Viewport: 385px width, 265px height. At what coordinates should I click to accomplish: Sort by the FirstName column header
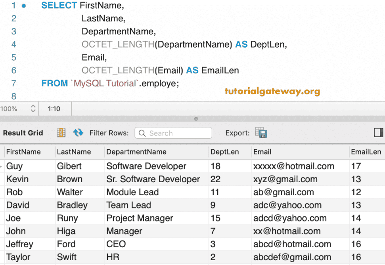tap(24, 152)
